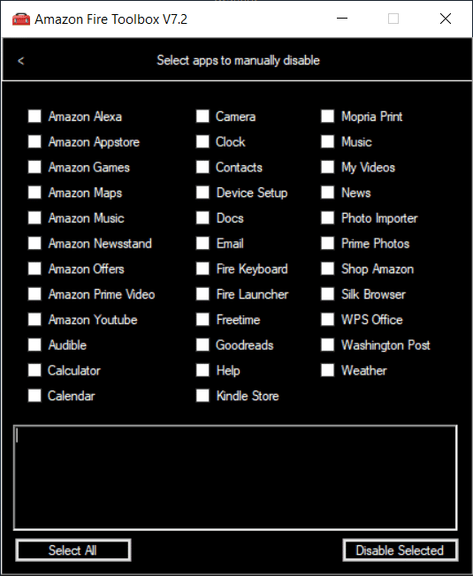473x576 pixels.
Task: Select the Amazon Prime Video checkbox
Action: click(x=34, y=294)
